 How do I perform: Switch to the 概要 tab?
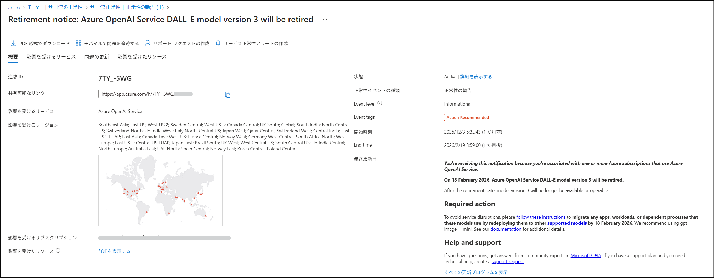click(13, 57)
